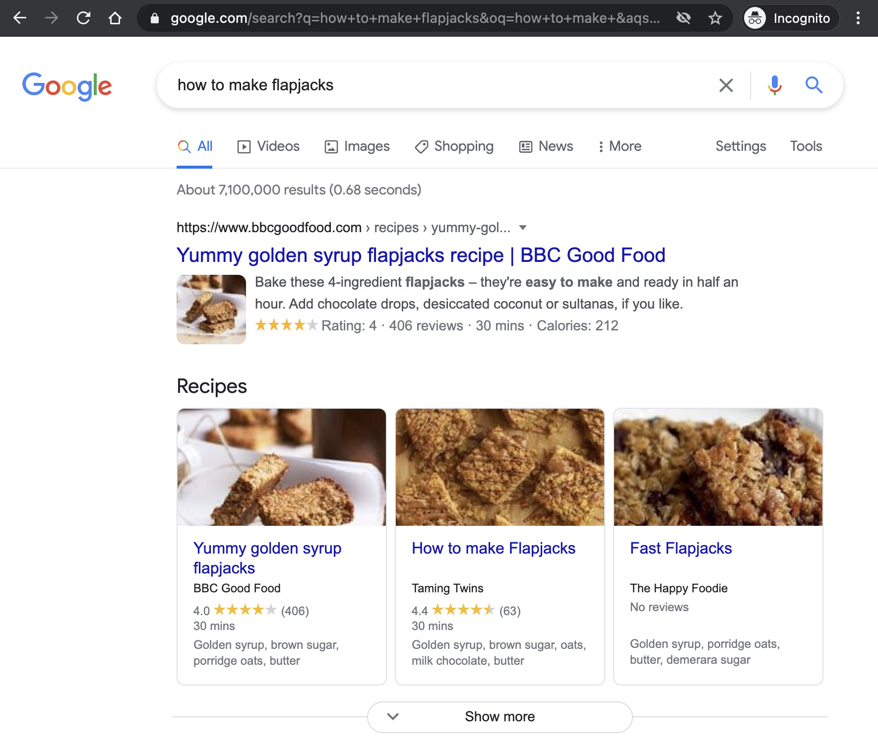
Task: Open search Tools options
Action: click(806, 146)
